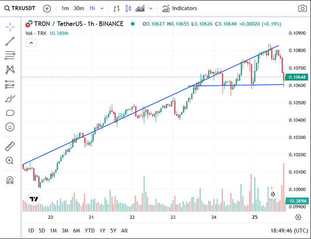This screenshot has width=311, height=239.
Task: Collapse the chart legend with caret button
Action: coord(31,43)
